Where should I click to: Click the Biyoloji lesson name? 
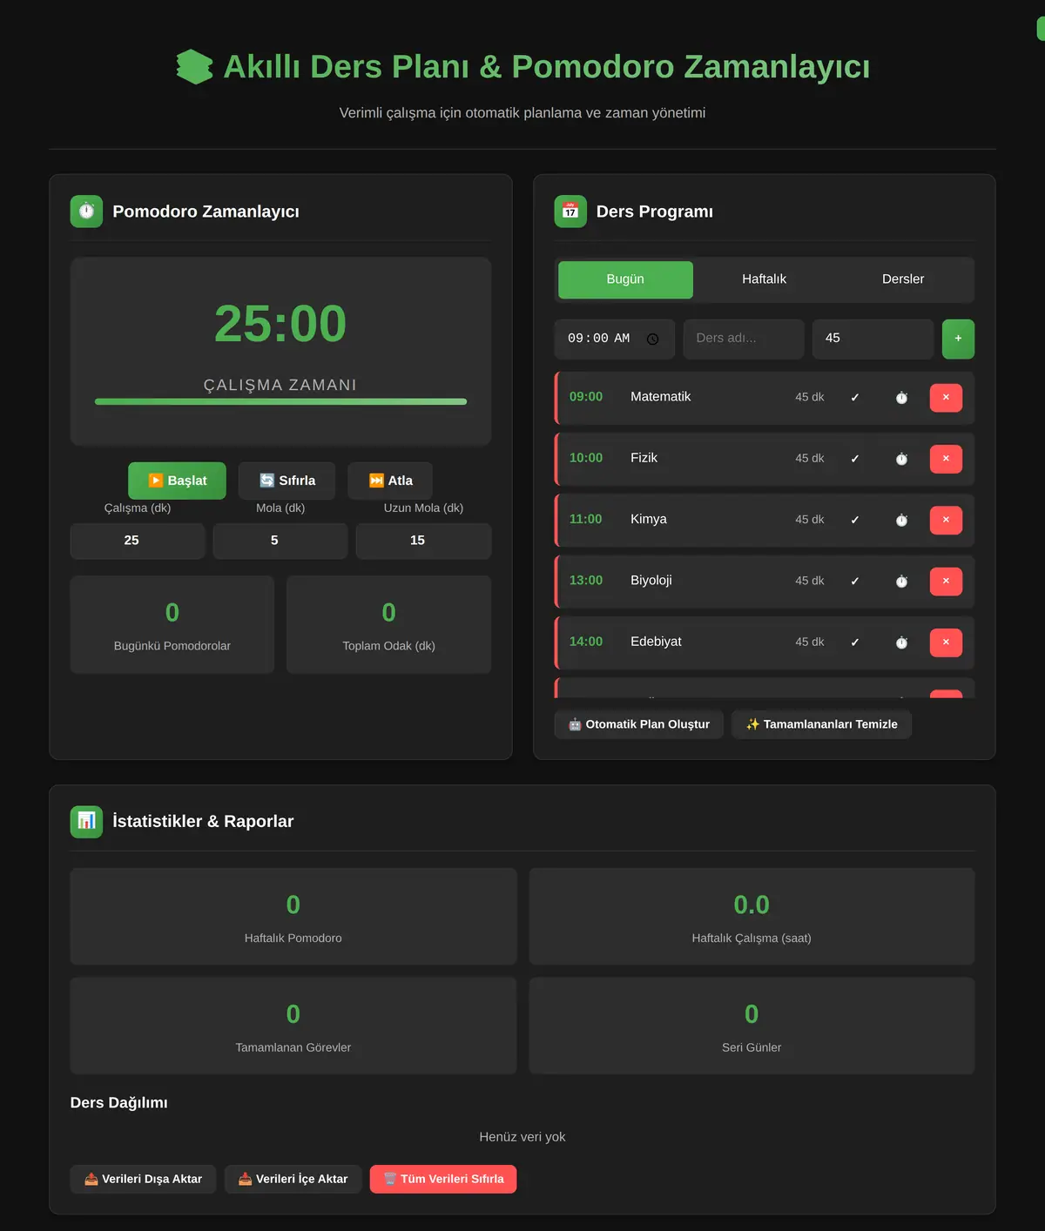pos(651,580)
